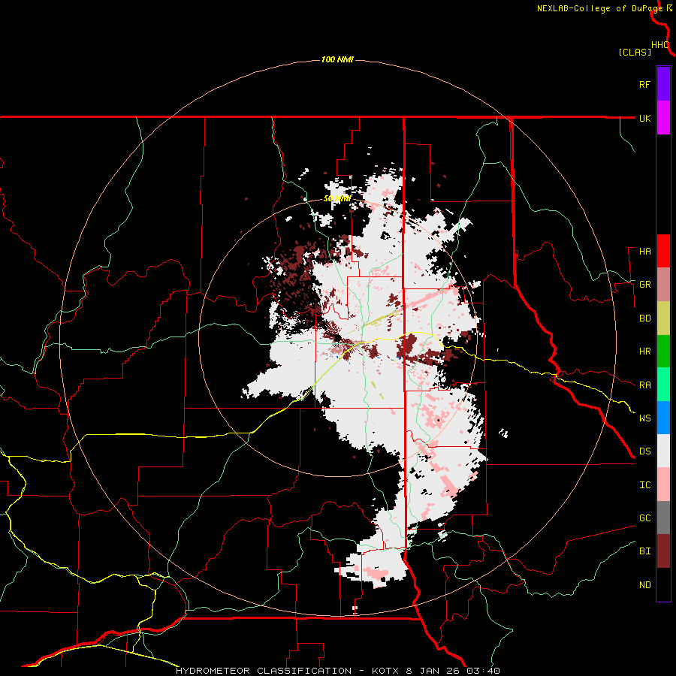Image resolution: width=676 pixels, height=676 pixels.
Task: Click the HR green legend swatch
Action: [663, 351]
